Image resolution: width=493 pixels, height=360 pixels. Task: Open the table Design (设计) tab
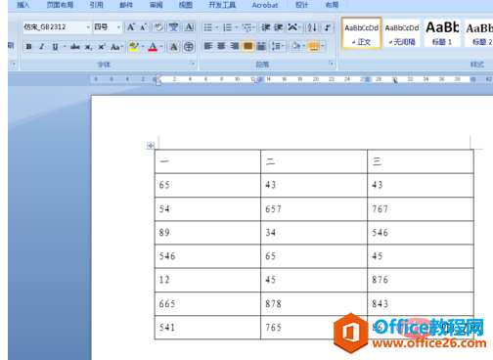[x=301, y=5]
